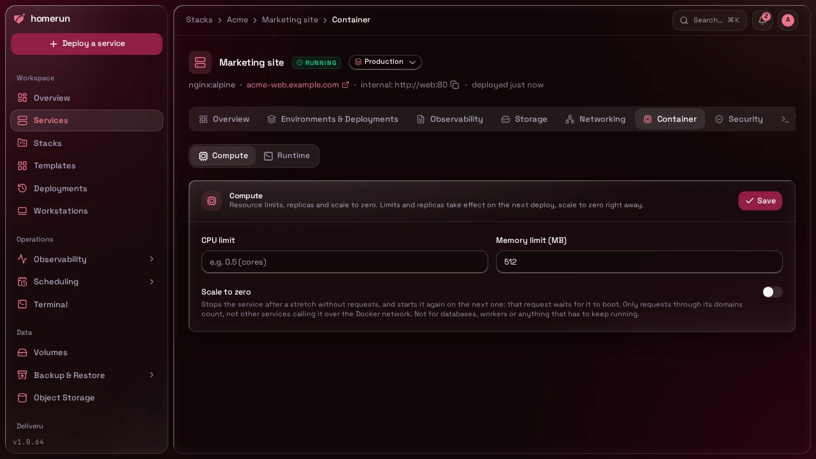The image size is (816, 459).
Task: Open the Observability service tab
Action: click(x=449, y=119)
